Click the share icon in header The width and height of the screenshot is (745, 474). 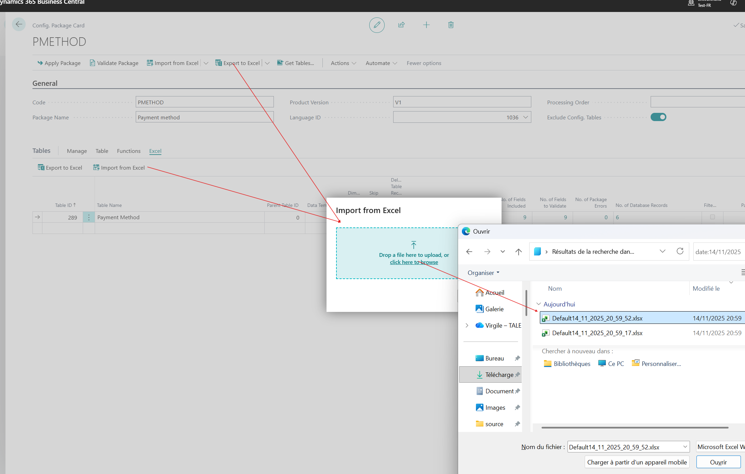[x=401, y=25]
